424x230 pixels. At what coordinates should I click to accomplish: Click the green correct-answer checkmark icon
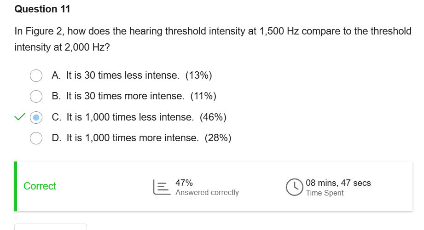(x=19, y=117)
